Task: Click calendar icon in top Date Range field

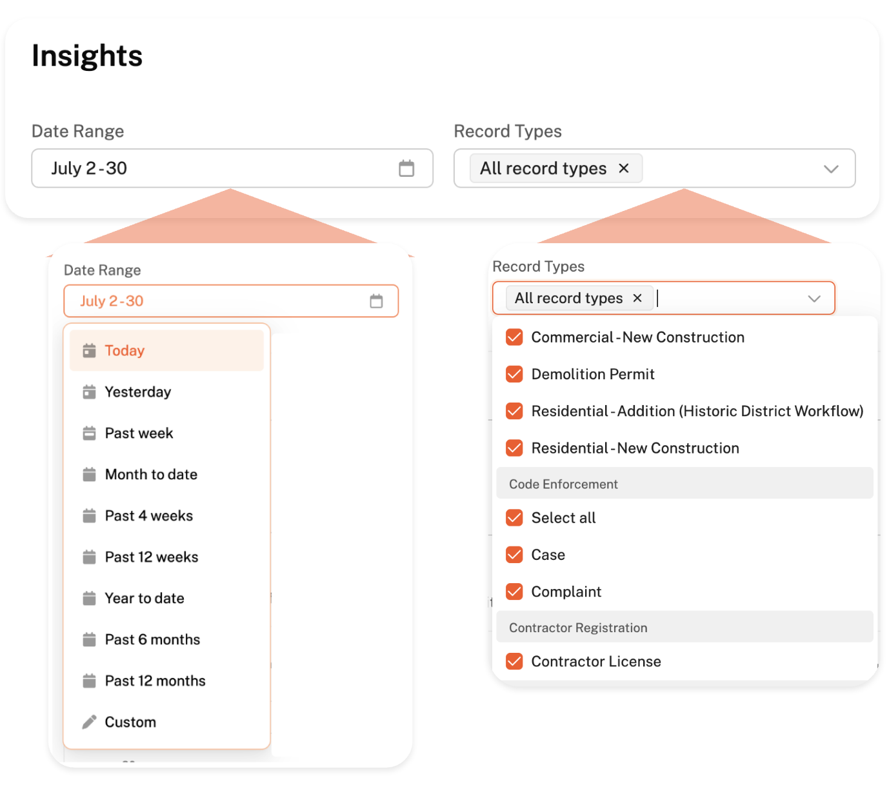Action: pyautogui.click(x=406, y=168)
